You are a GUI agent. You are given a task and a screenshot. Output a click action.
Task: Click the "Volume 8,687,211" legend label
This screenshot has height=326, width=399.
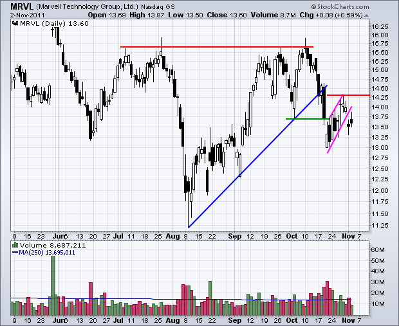pyautogui.click(x=53, y=246)
